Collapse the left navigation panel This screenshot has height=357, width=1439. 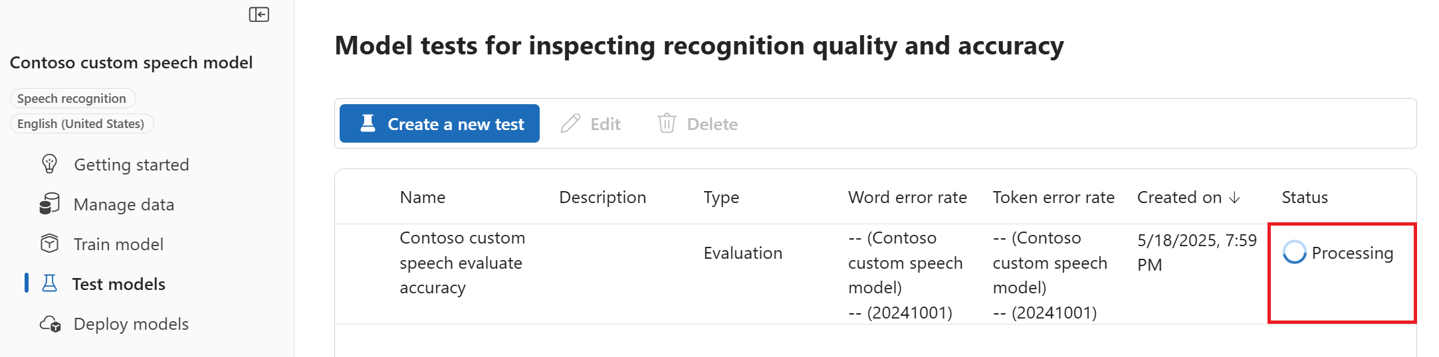coord(259,15)
